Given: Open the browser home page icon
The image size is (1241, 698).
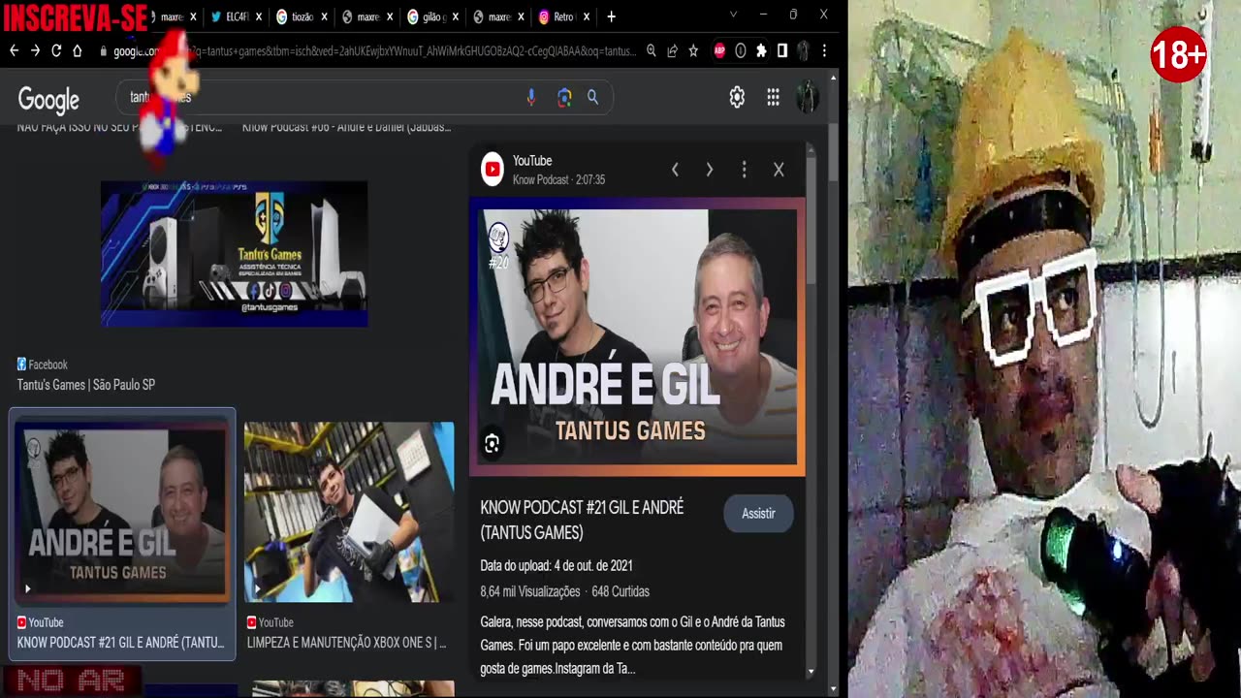Looking at the screenshot, I should click(x=78, y=50).
